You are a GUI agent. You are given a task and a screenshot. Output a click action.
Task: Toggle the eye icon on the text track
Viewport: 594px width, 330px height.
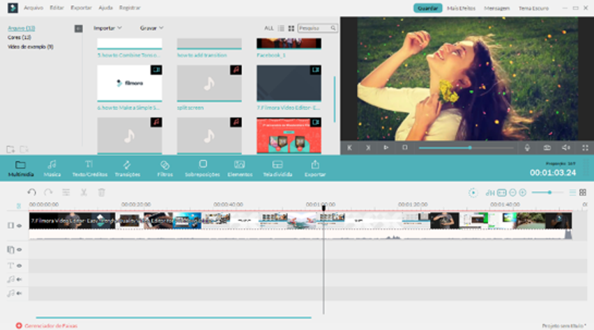[x=19, y=265]
